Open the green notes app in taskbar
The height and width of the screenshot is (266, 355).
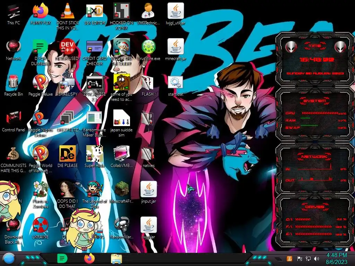click(x=62, y=258)
